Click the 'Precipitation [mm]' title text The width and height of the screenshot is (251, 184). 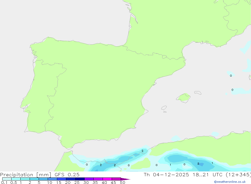click(x=25, y=175)
